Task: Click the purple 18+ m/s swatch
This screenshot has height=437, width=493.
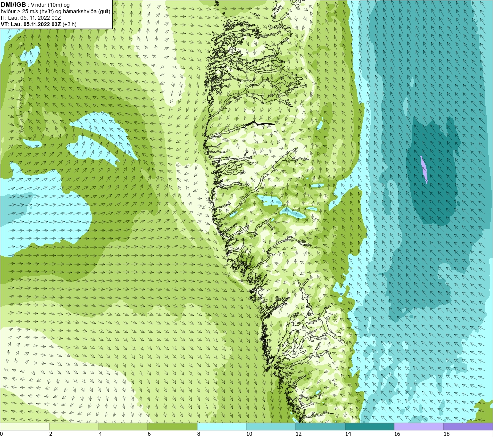Action: (468, 426)
